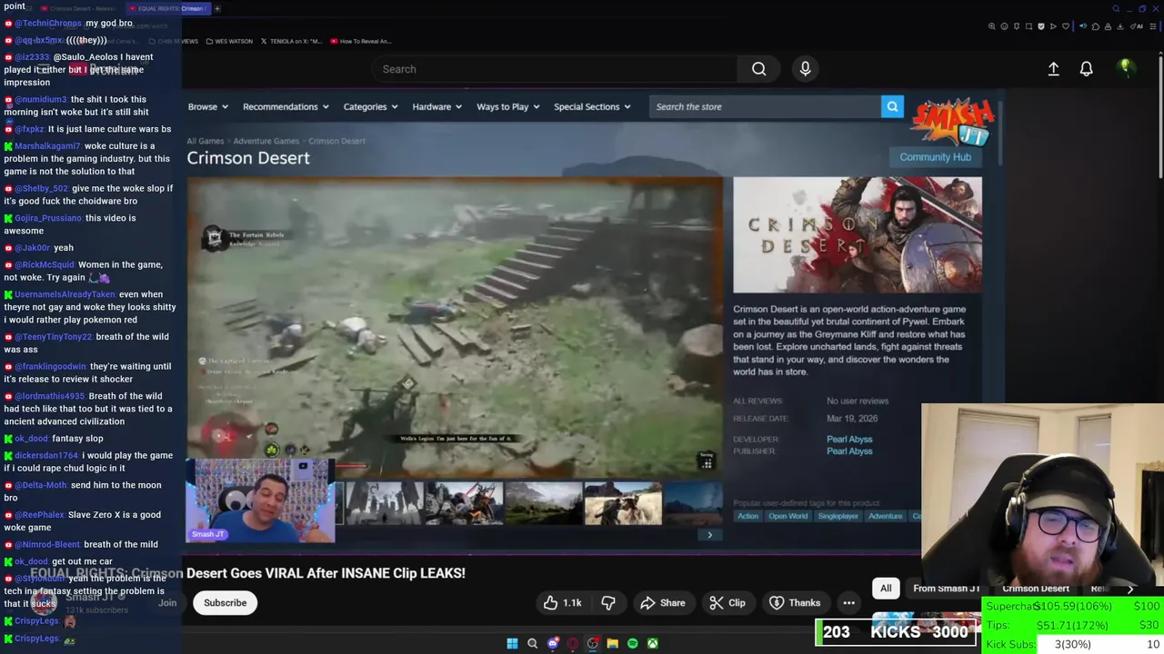Click the YouTube search magnifier button
The height and width of the screenshot is (654, 1164).
(758, 69)
